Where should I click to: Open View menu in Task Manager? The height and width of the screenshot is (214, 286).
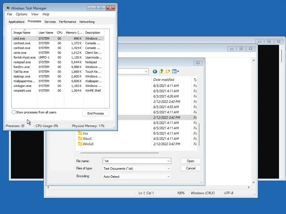click(x=35, y=14)
